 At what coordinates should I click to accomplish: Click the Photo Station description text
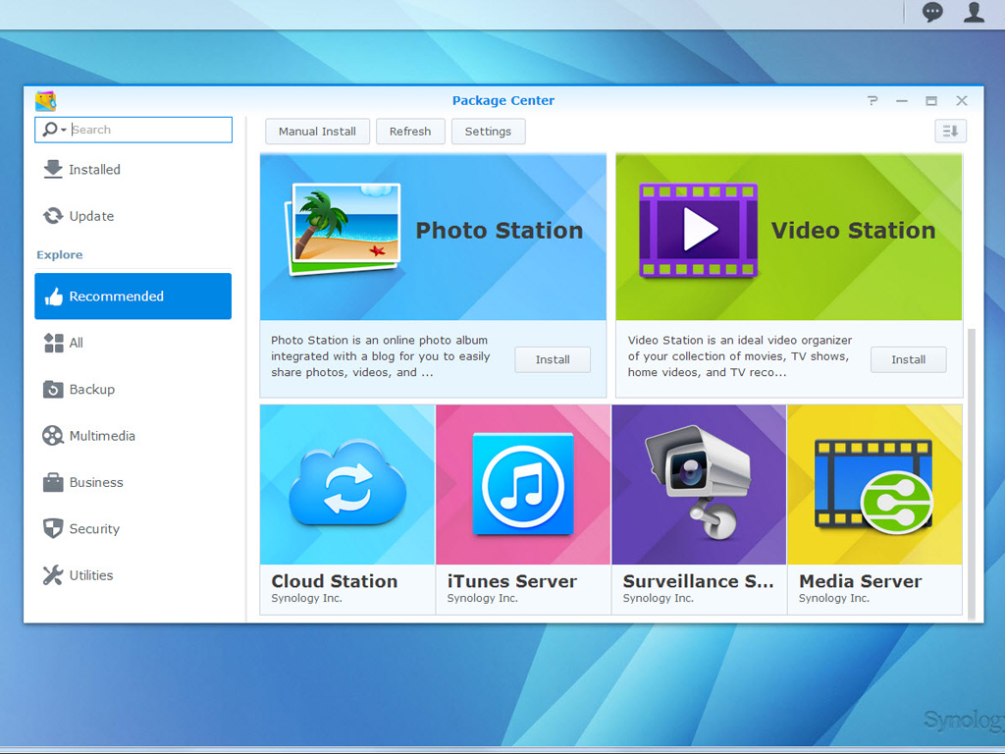pos(381,356)
